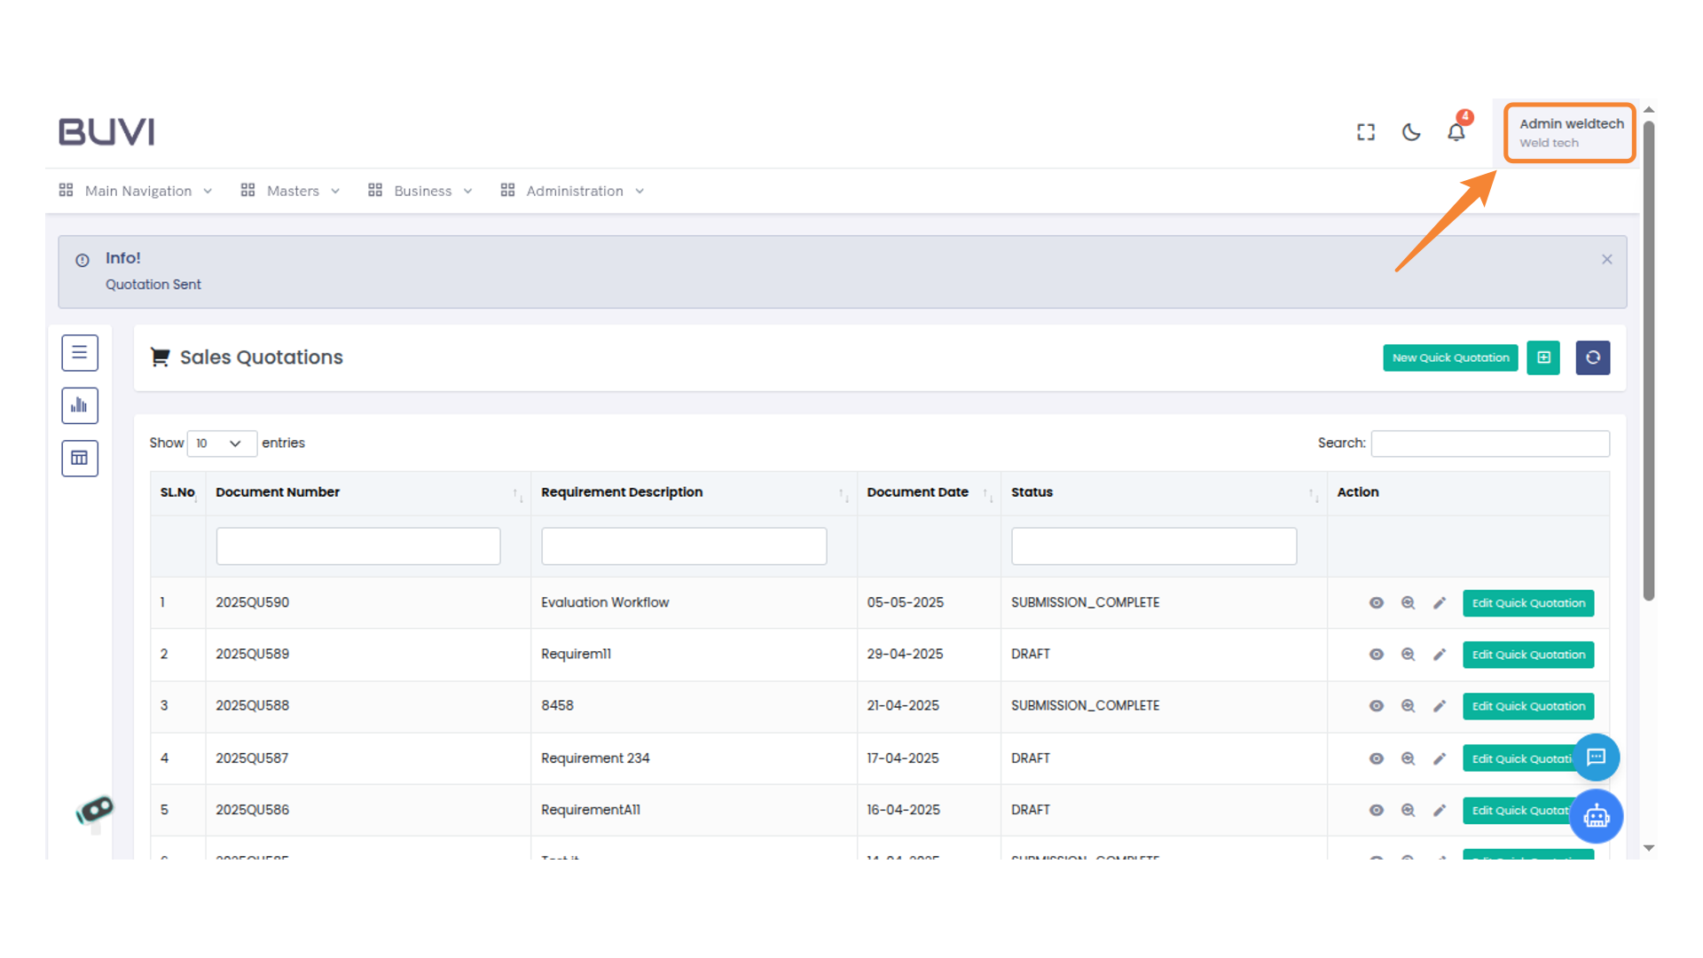Image resolution: width=1703 pixels, height=958 pixels.
Task: Click the New Quick Quotation button
Action: pos(1450,357)
